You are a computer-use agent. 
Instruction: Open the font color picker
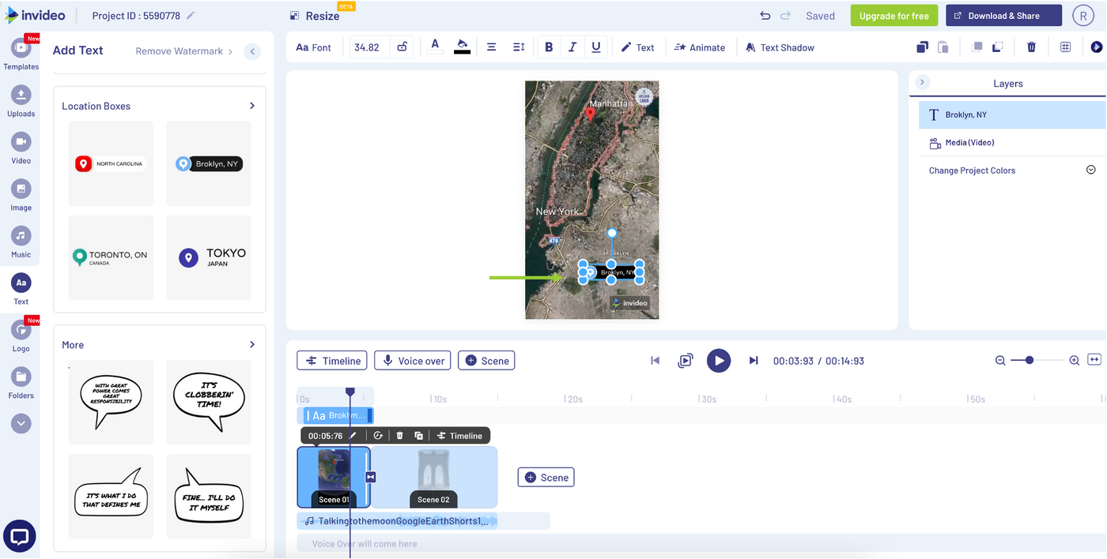point(434,47)
